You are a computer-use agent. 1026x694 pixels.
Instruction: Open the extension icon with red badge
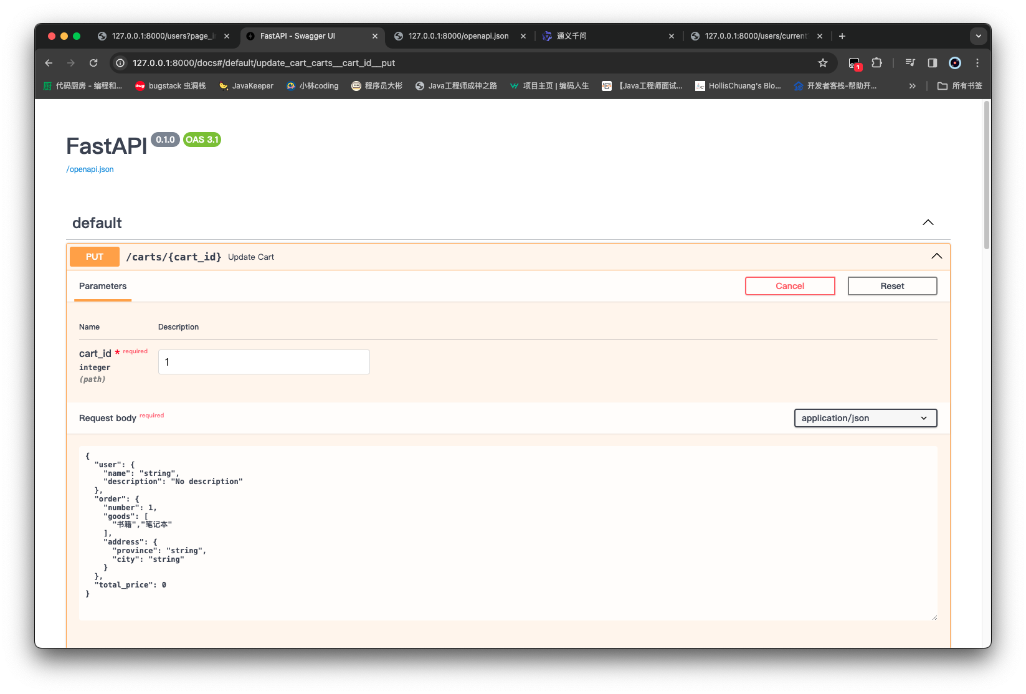[x=855, y=63]
